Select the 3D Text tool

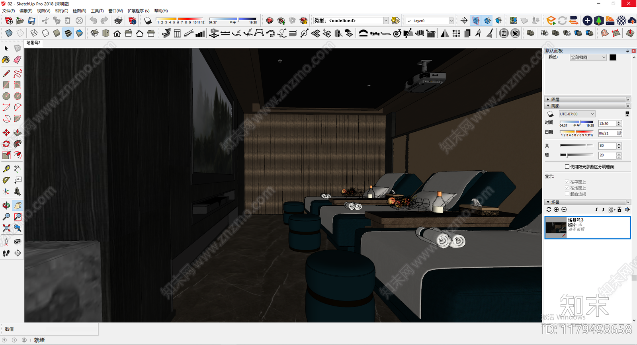(18, 191)
